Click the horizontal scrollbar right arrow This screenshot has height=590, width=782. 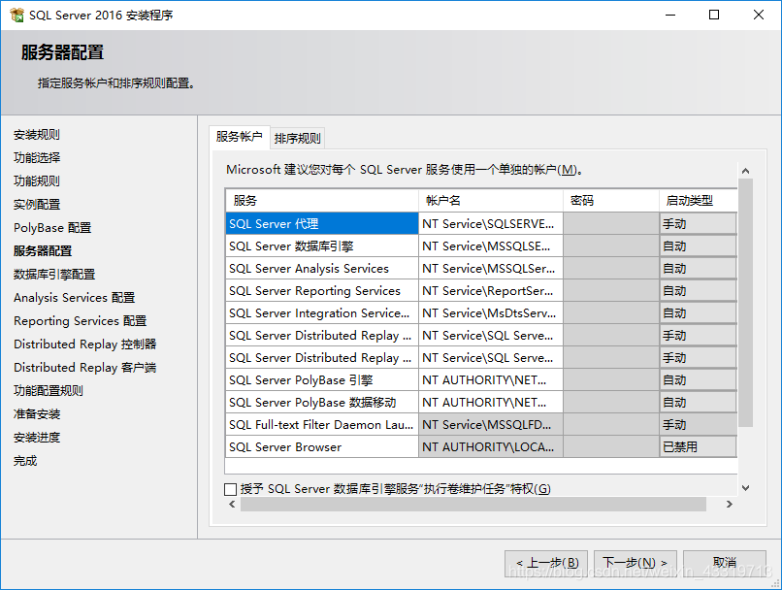730,505
